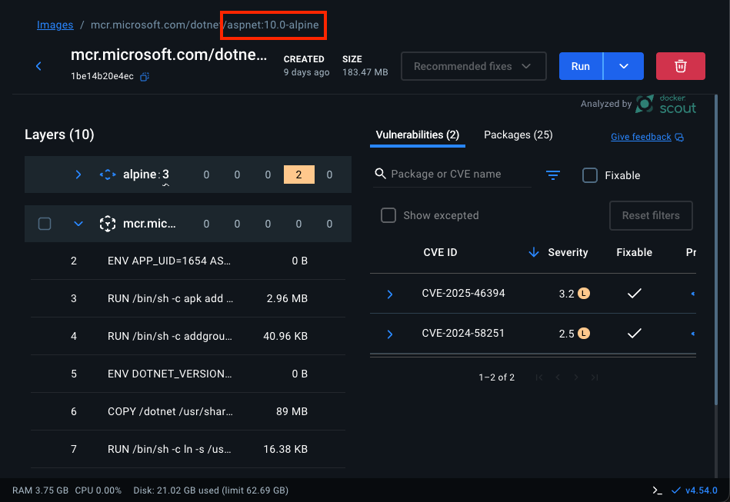Click the red delete trash icon

click(x=680, y=66)
